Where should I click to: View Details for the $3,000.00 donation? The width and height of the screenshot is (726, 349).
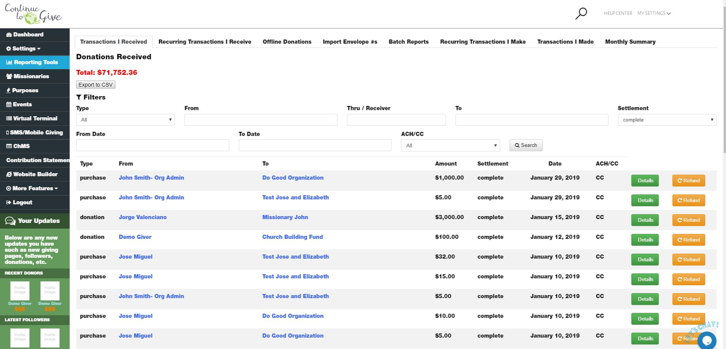point(645,220)
